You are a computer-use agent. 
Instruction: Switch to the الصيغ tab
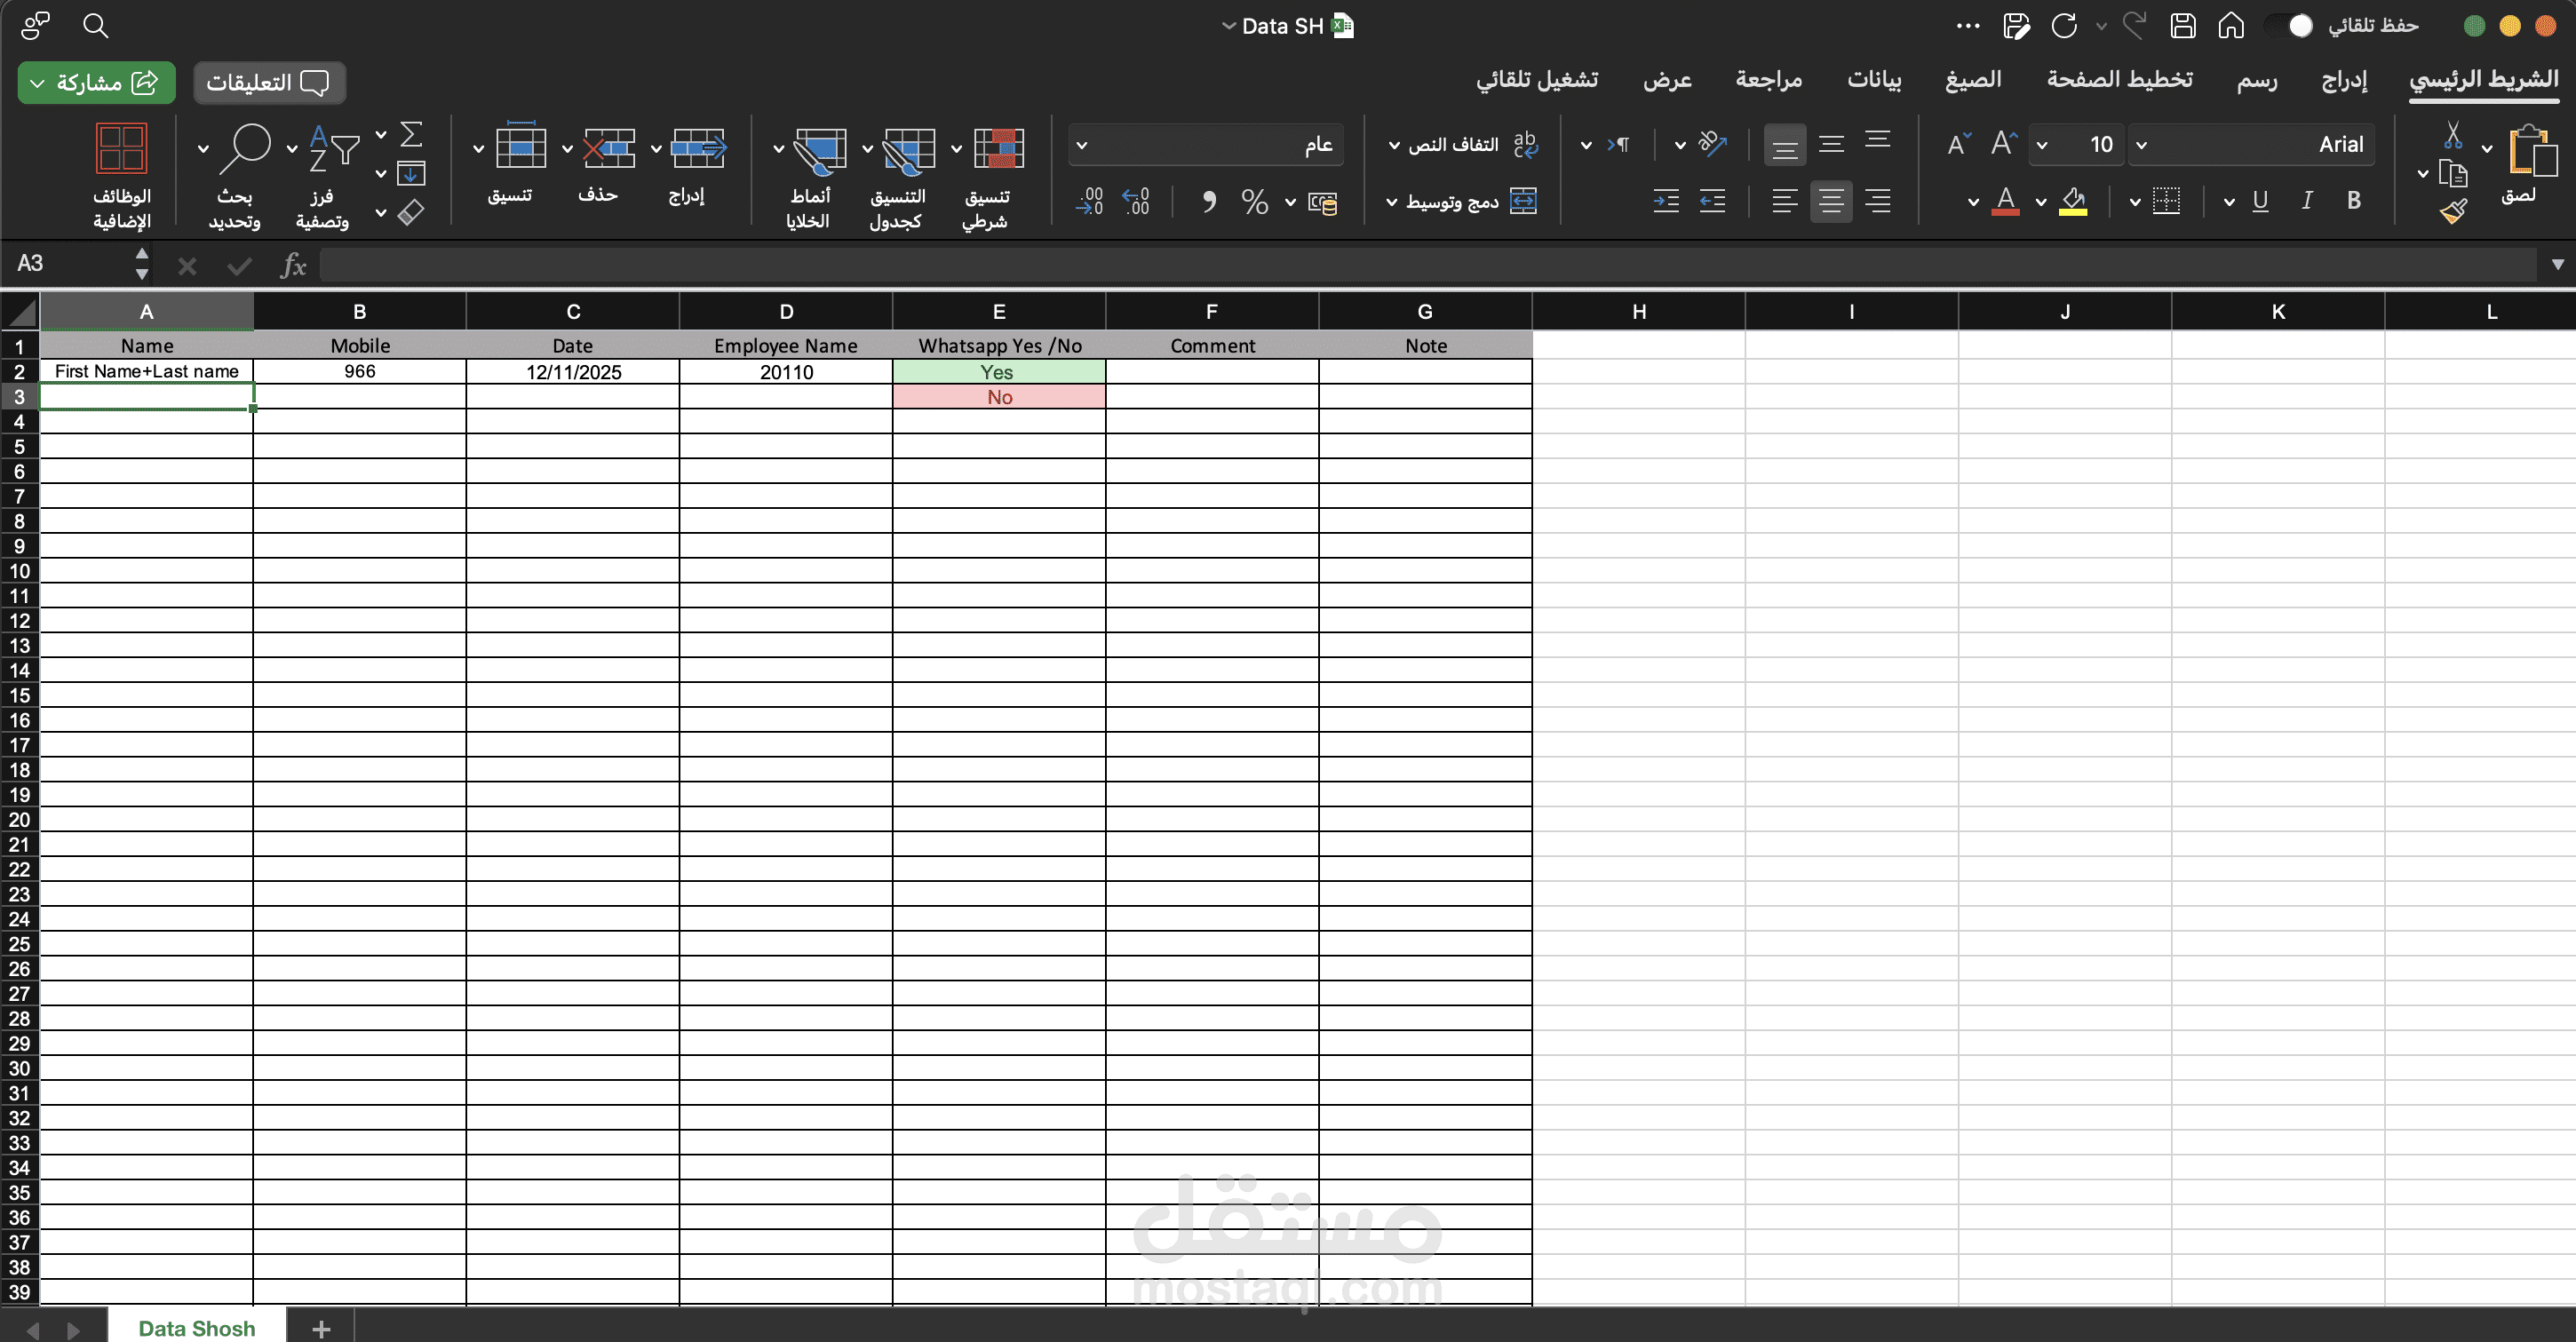pos(1973,79)
